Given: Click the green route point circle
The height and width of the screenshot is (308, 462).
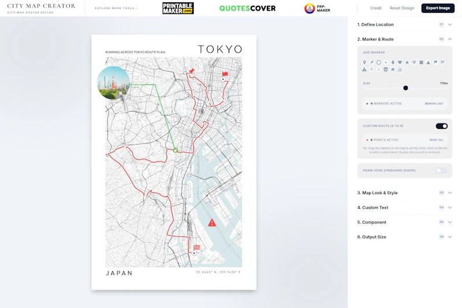Looking at the screenshot, I should click(176, 150).
